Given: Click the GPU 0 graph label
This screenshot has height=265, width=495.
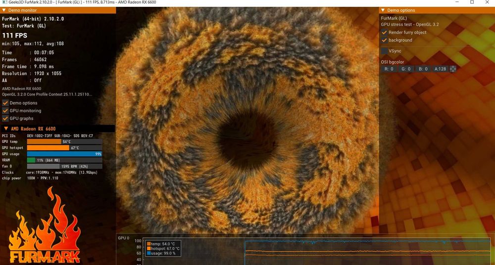Looking at the screenshot, I should (x=123, y=238).
